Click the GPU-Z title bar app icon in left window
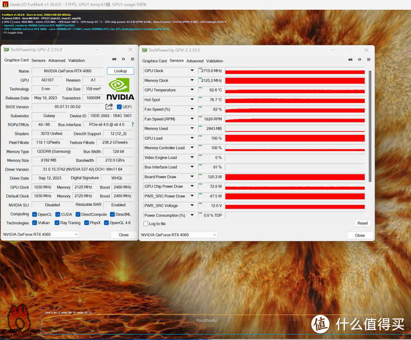The width and height of the screenshot is (411, 340). (6, 50)
